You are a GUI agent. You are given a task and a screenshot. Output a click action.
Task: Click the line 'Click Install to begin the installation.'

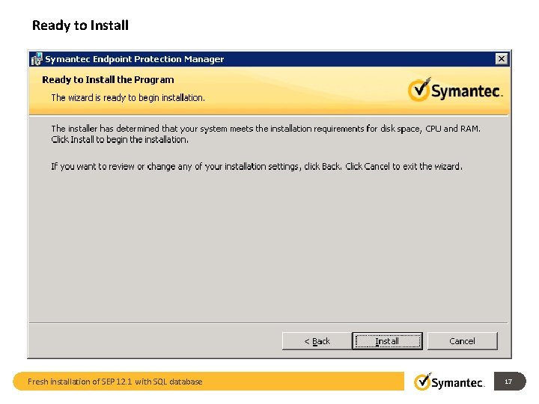[x=120, y=139]
